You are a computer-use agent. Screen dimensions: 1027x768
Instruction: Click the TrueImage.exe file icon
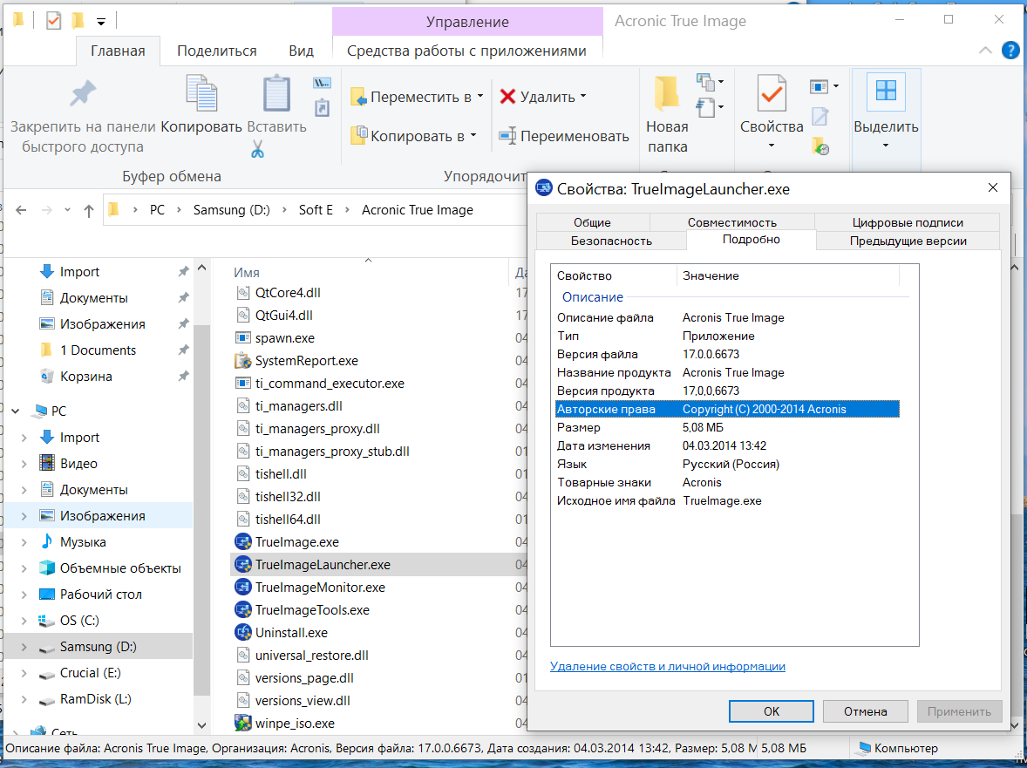pyautogui.click(x=243, y=542)
